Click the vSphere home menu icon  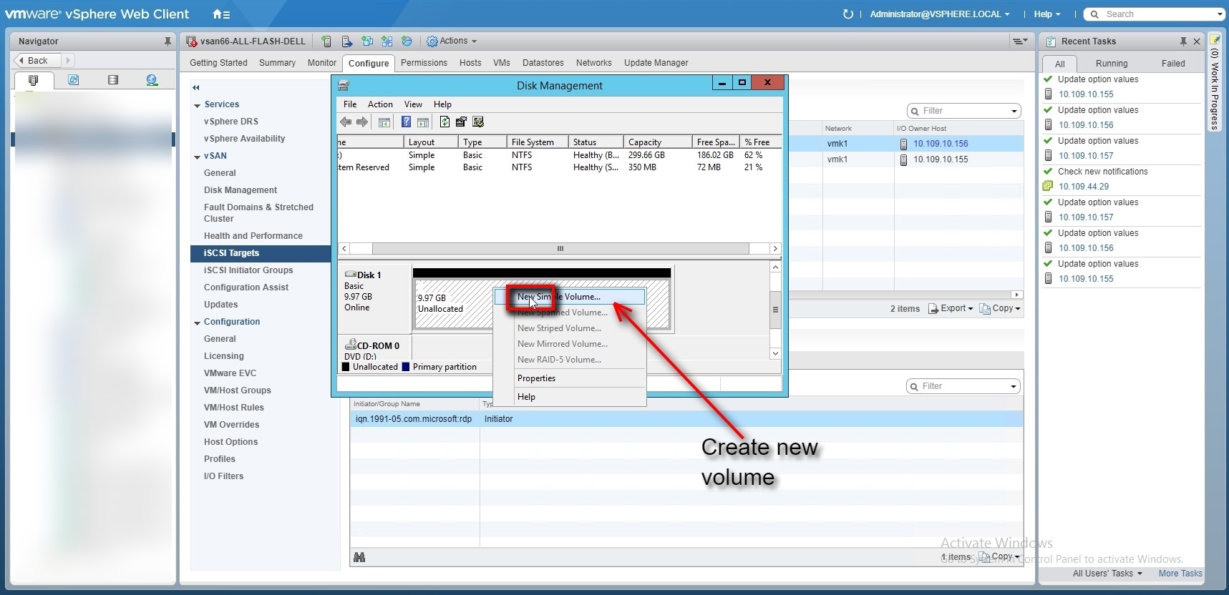point(220,14)
